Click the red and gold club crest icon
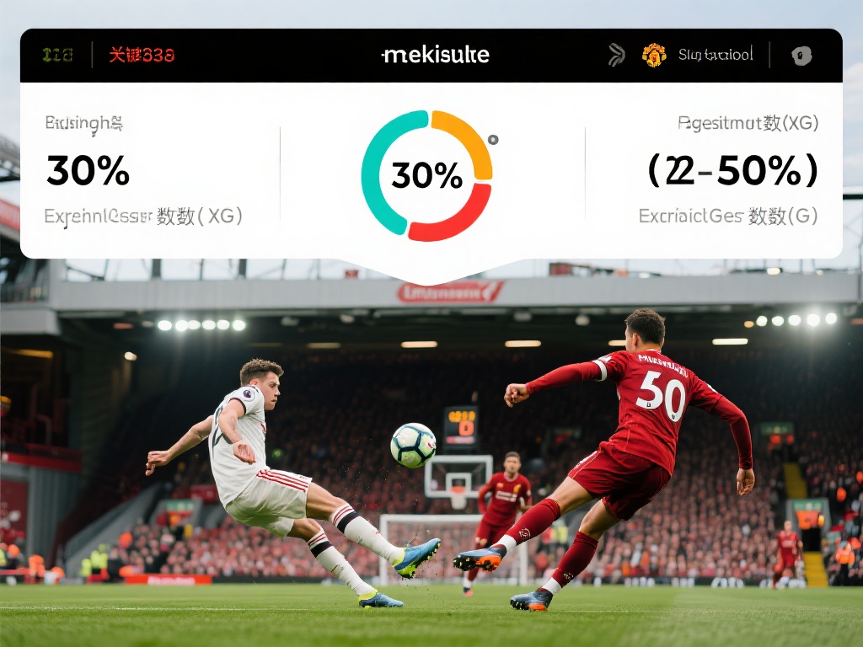This screenshot has width=863, height=647. (654, 55)
